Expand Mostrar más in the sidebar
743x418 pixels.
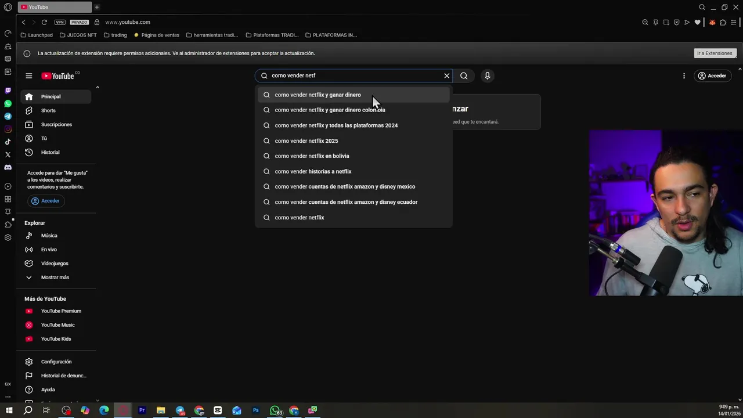(56, 278)
